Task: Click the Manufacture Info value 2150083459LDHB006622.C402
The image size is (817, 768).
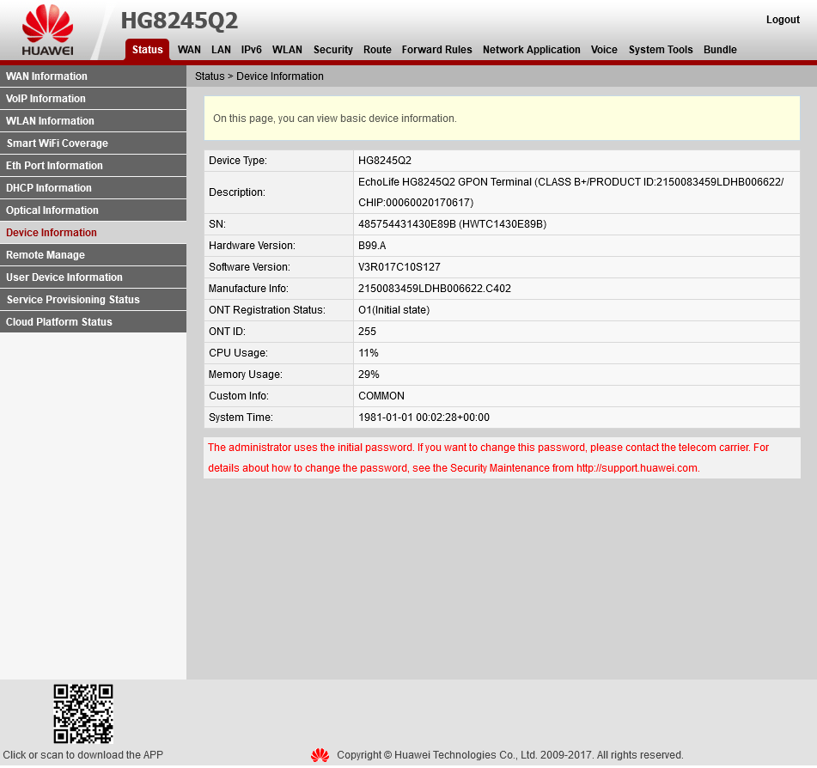Action: pos(435,289)
